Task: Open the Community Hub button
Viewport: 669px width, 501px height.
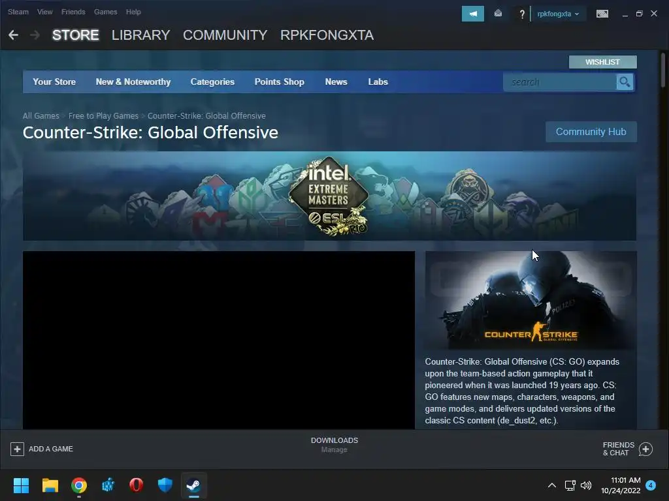Action: click(x=591, y=132)
